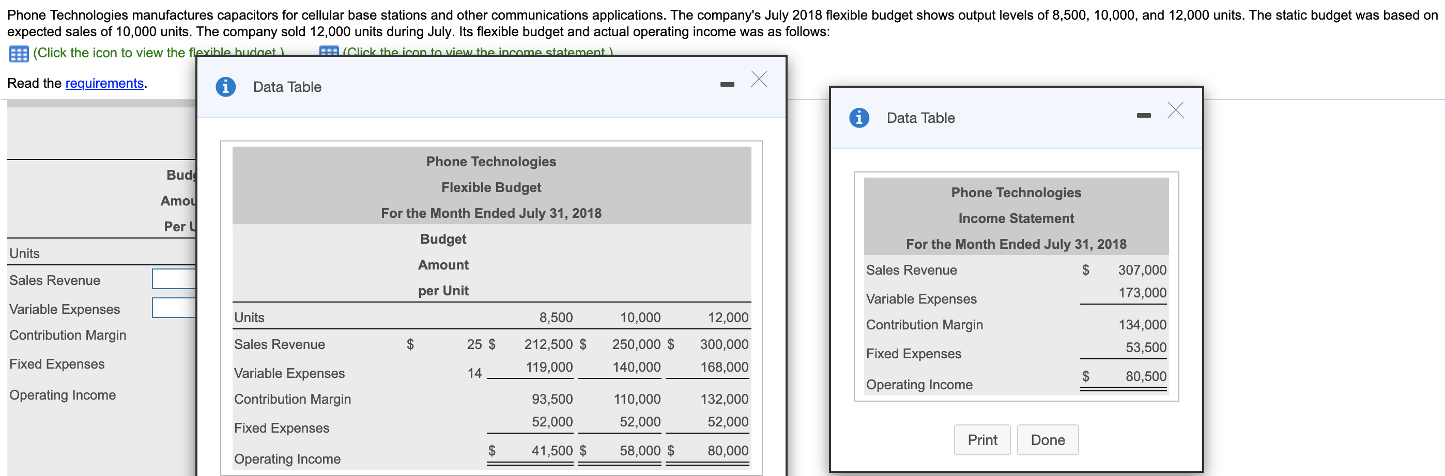Screen dimensions: 1445x476
Task: Close the flexible budget Data Table dialog
Action: click(x=759, y=79)
